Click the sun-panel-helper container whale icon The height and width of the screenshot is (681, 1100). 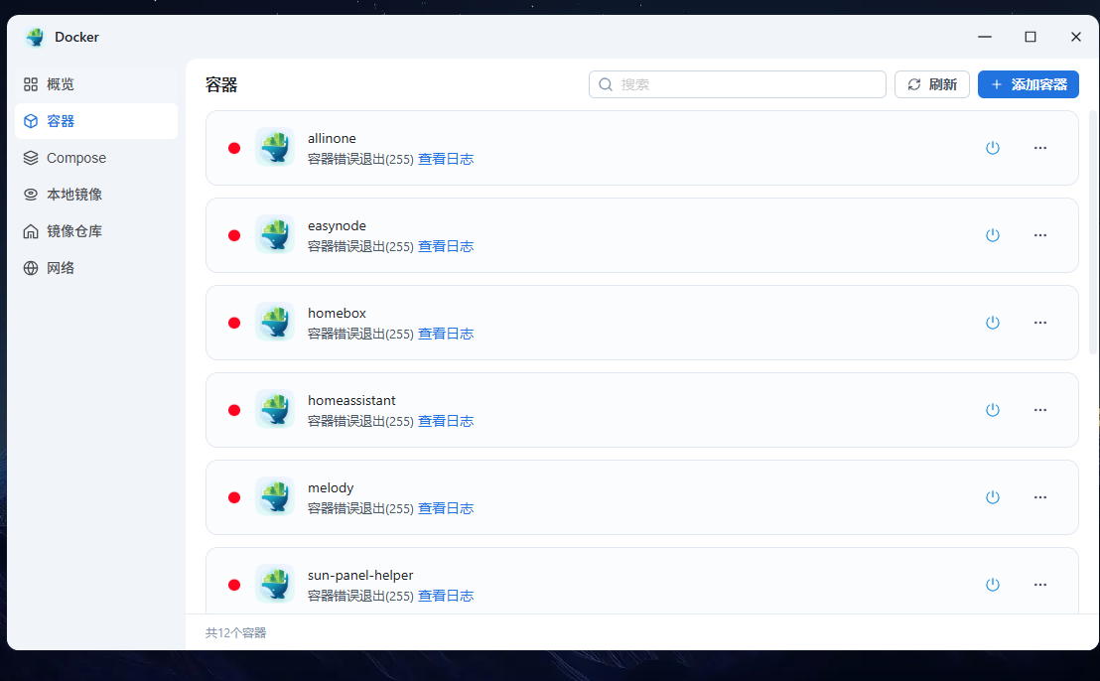click(x=275, y=584)
